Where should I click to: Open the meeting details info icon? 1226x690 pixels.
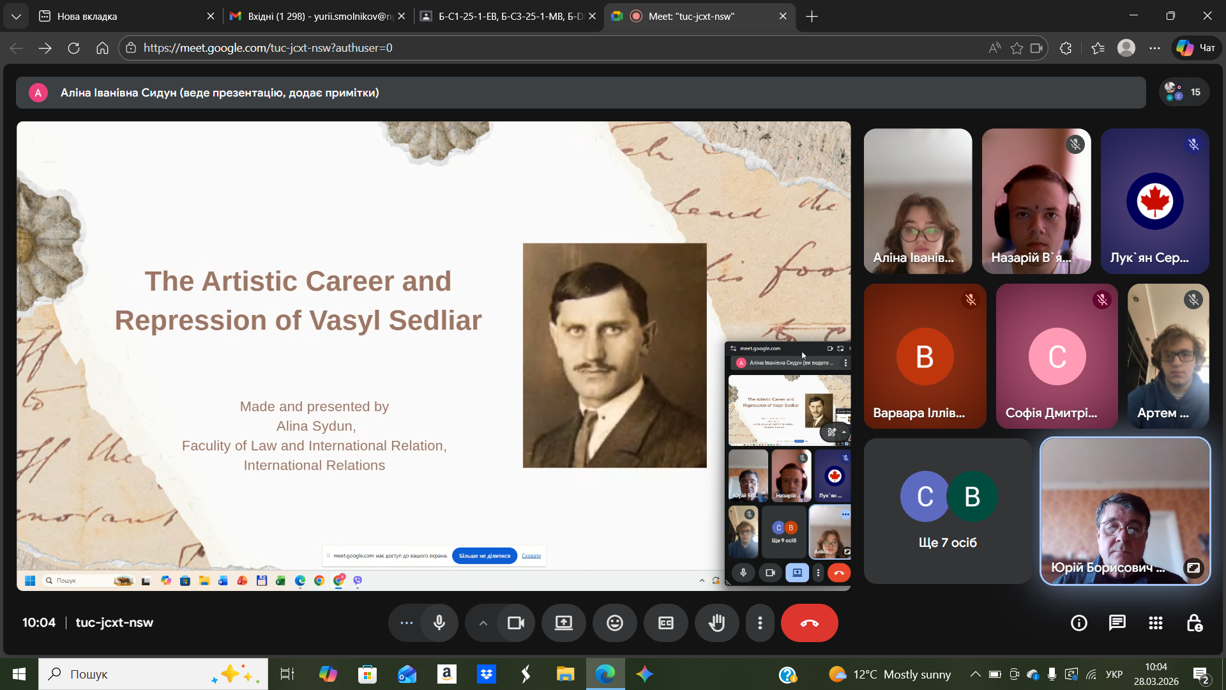click(1078, 623)
